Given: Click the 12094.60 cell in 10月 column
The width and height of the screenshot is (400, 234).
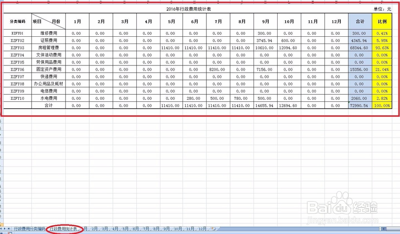Looking at the screenshot, I should (289, 48).
